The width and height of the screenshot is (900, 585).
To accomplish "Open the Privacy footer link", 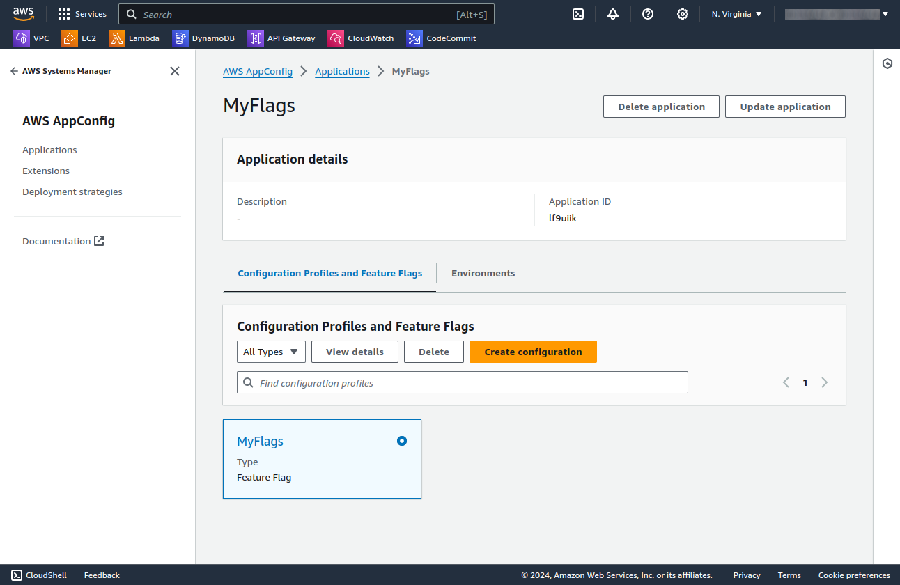I will click(x=747, y=575).
